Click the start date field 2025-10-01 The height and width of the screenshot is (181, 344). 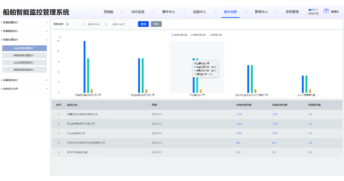(94, 24)
